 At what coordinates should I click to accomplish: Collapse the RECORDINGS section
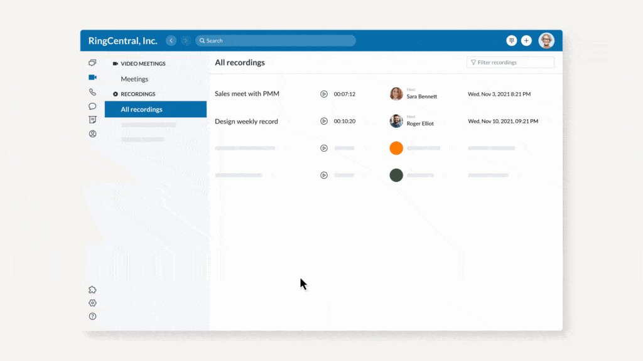[x=139, y=94]
